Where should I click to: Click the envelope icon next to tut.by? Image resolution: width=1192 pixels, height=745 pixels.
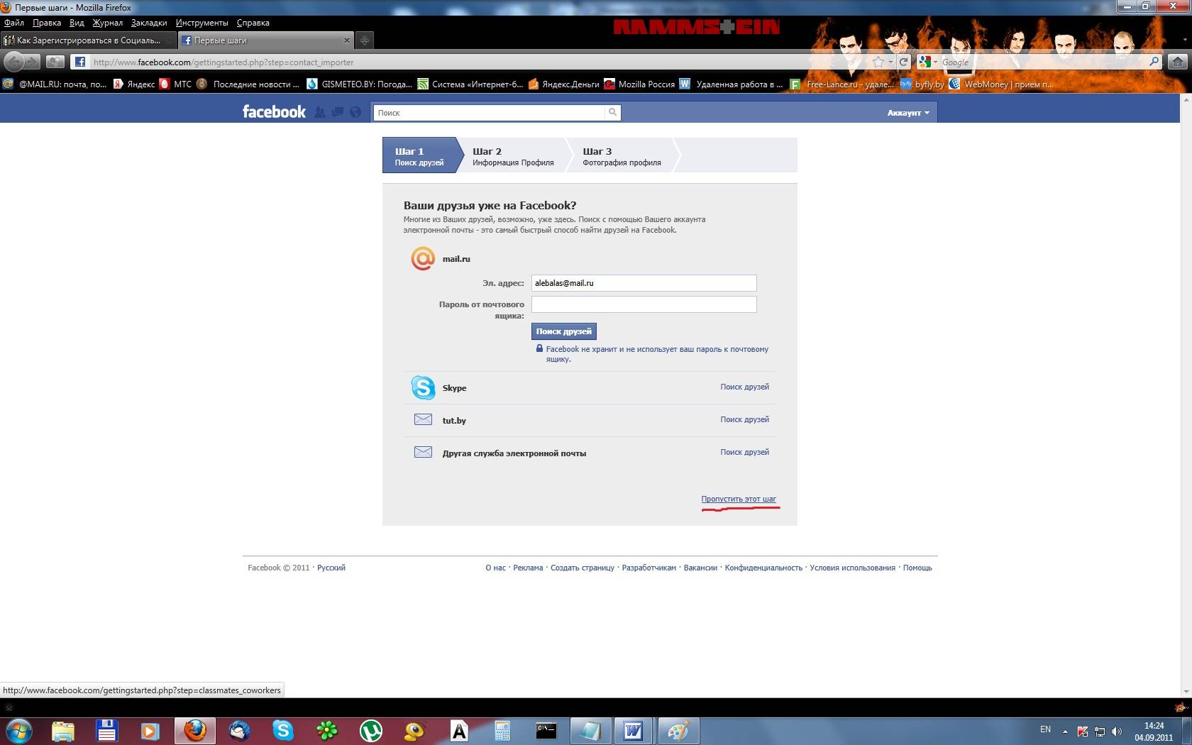423,419
